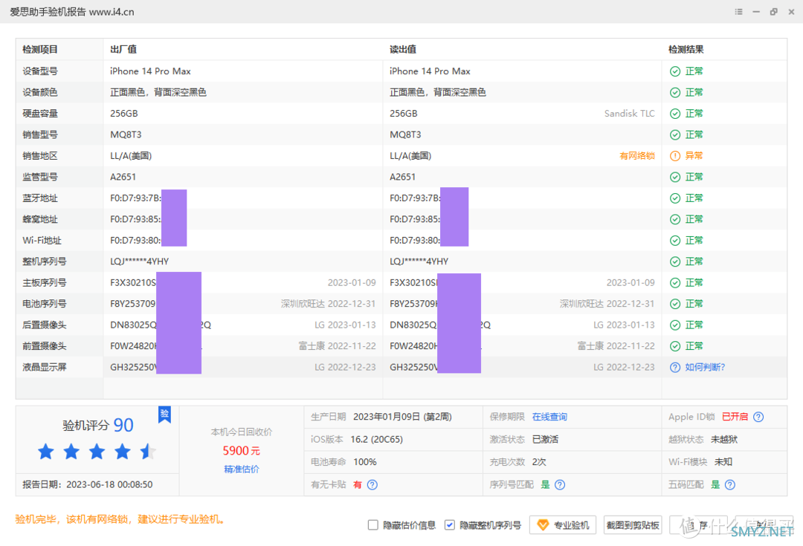This screenshot has width=803, height=546.
Task: Click 出厂值 MQ8T3 in 销售型号 row
Action: [x=126, y=134]
